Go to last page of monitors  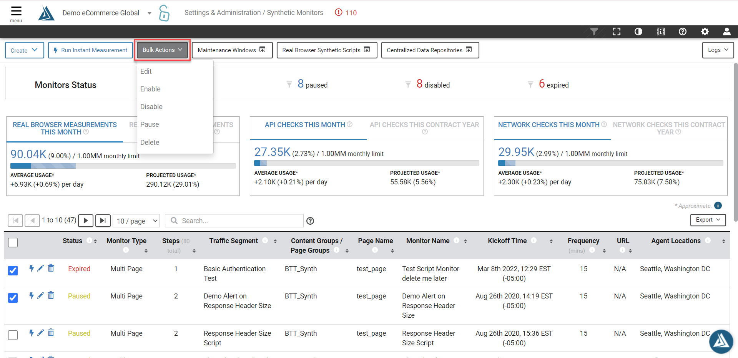point(103,220)
